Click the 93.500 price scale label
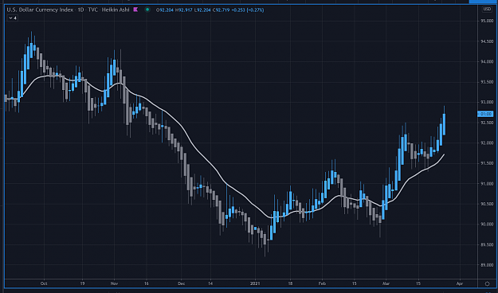Viewport: 498px width, 293px height. [487, 82]
